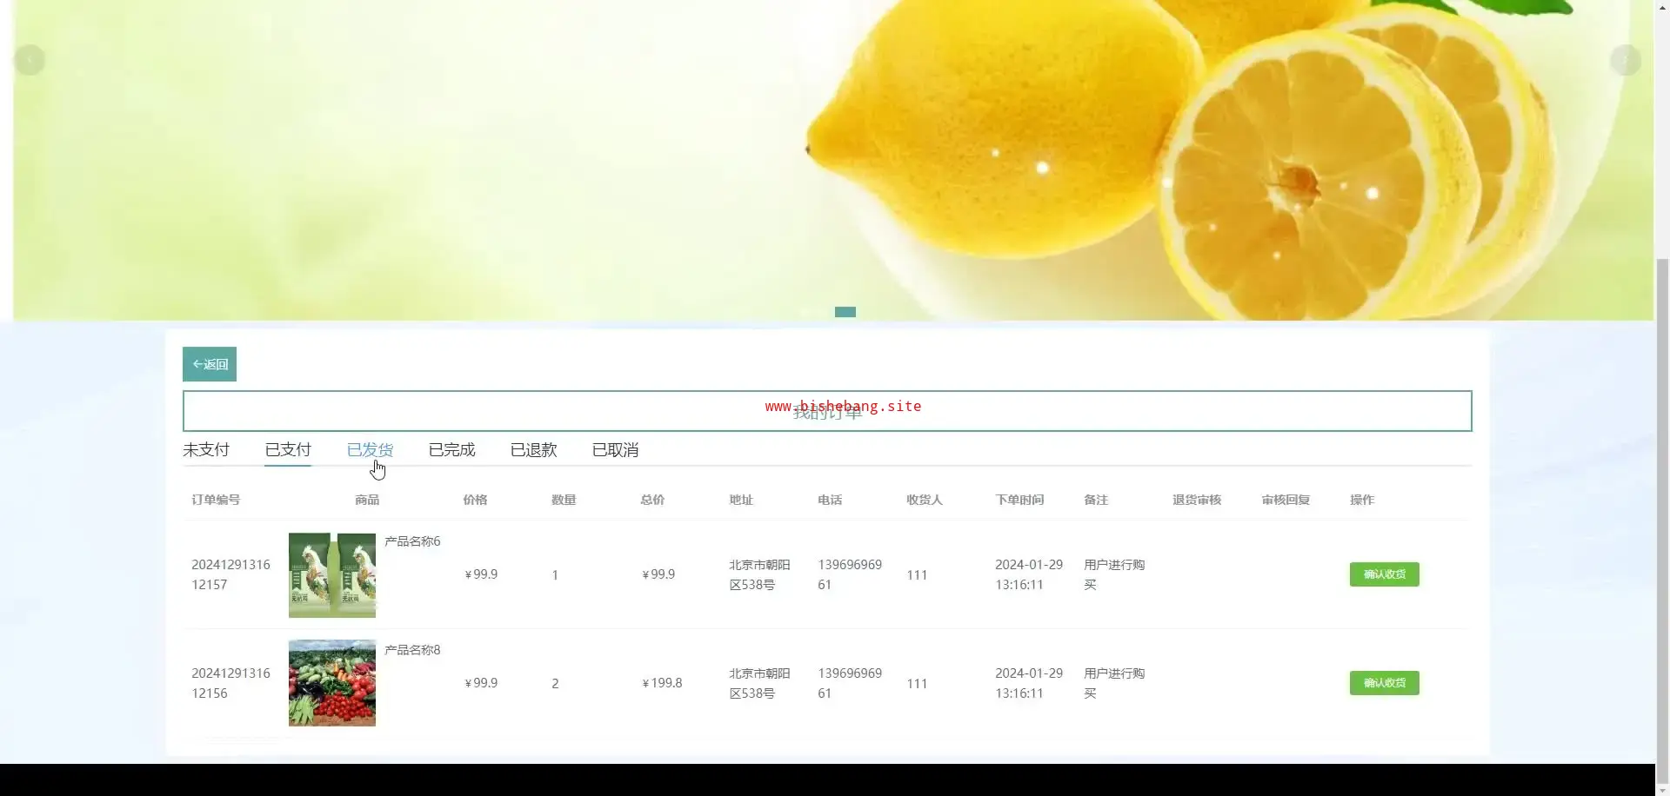Click the 审核回复 column header
The height and width of the screenshot is (796, 1670).
1286,500
